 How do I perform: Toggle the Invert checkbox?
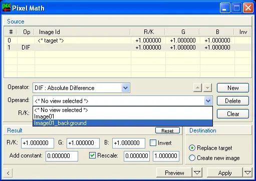click(153, 143)
